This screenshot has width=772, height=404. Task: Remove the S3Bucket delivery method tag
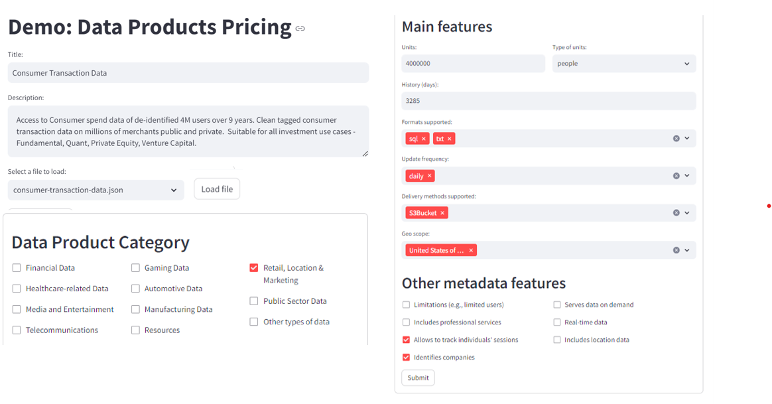(x=443, y=212)
